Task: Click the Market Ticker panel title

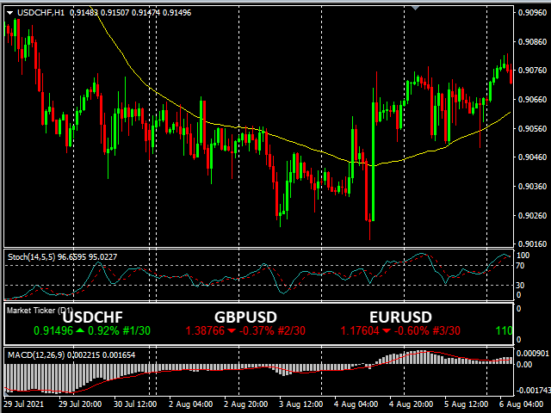Action: (x=40, y=310)
